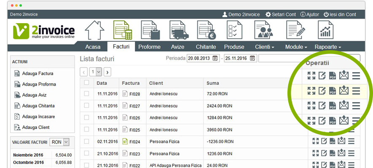Click the Avize delivery truck icon
The image size is (373, 168).
179,30
